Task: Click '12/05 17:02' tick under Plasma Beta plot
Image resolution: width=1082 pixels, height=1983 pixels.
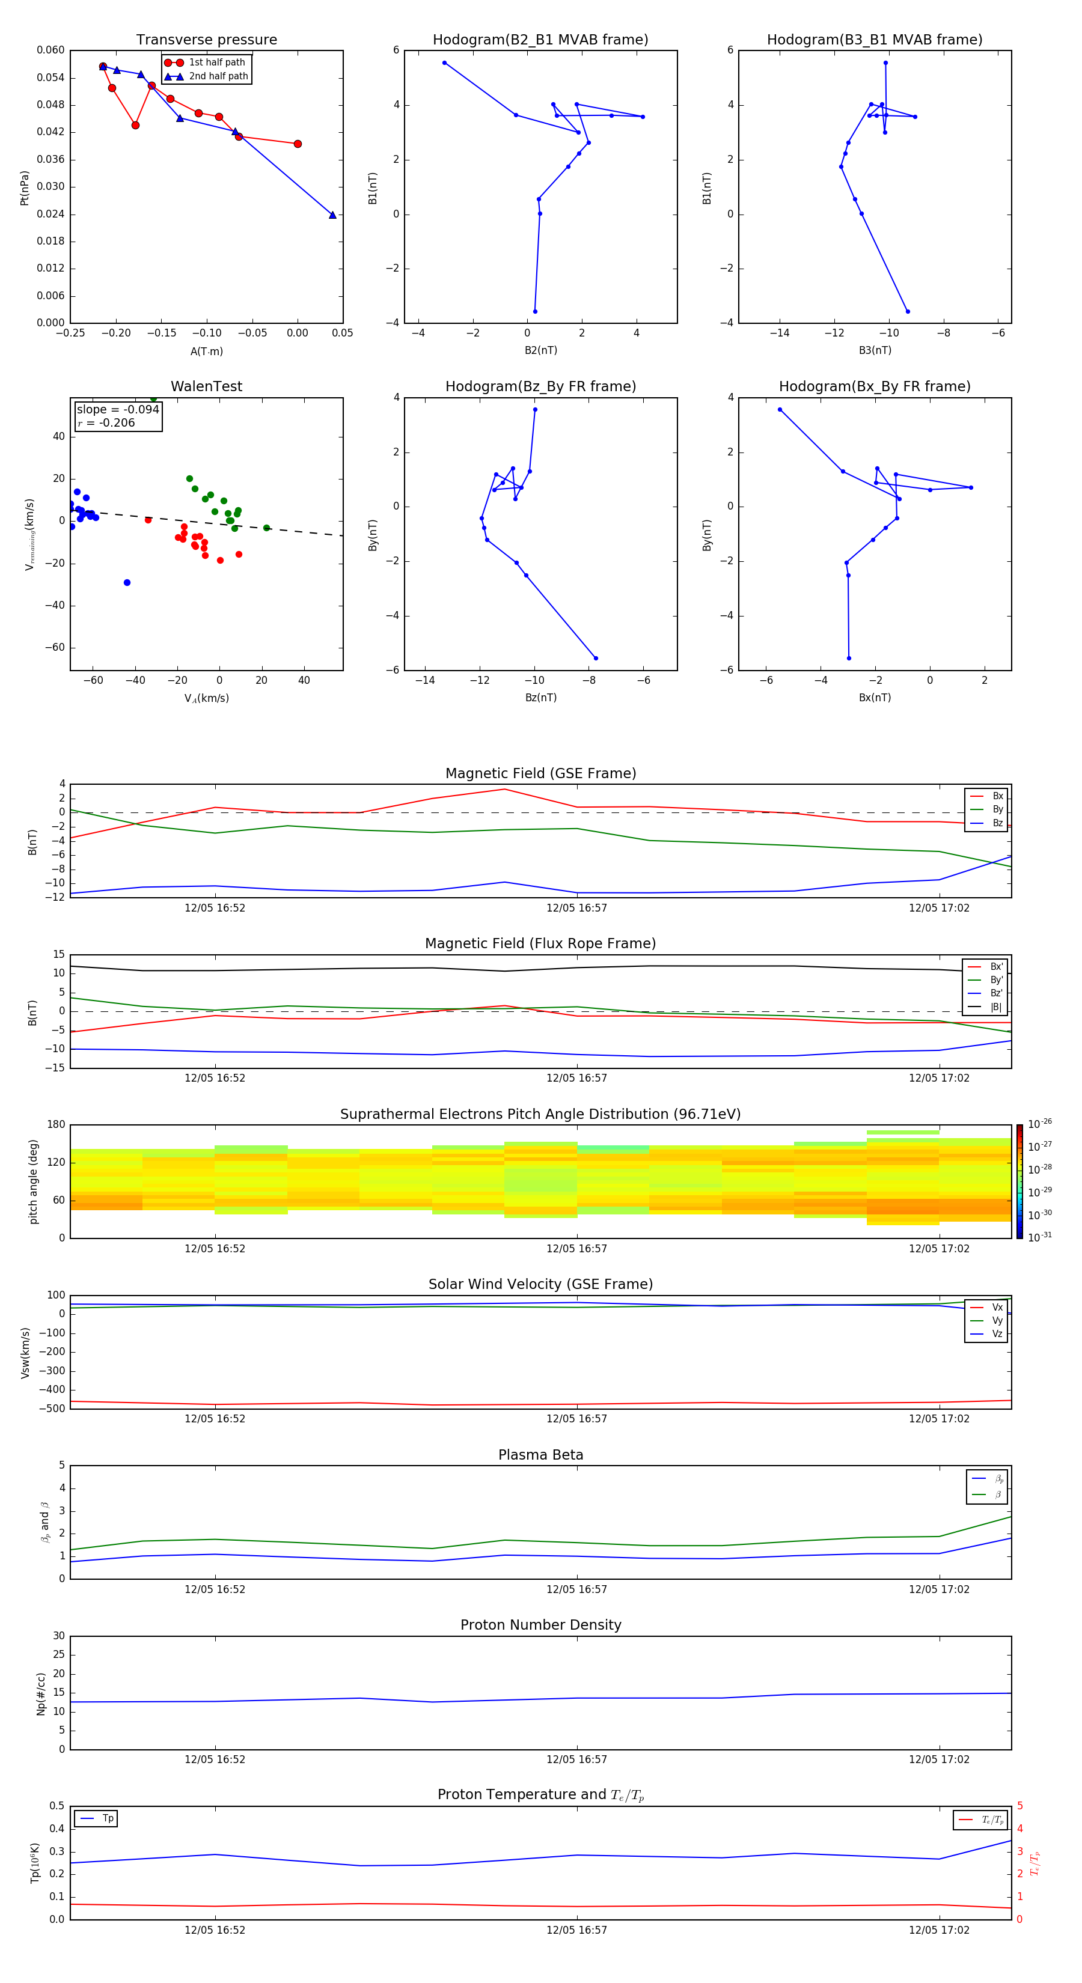Action: click(x=939, y=1589)
